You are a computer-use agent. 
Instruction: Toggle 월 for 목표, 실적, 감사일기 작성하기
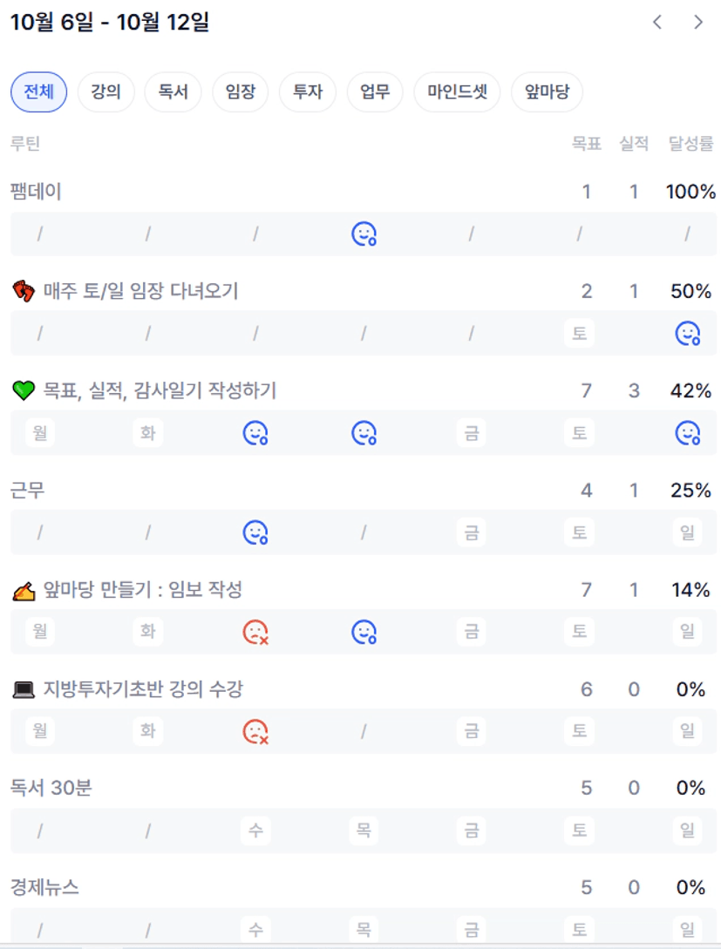[39, 432]
